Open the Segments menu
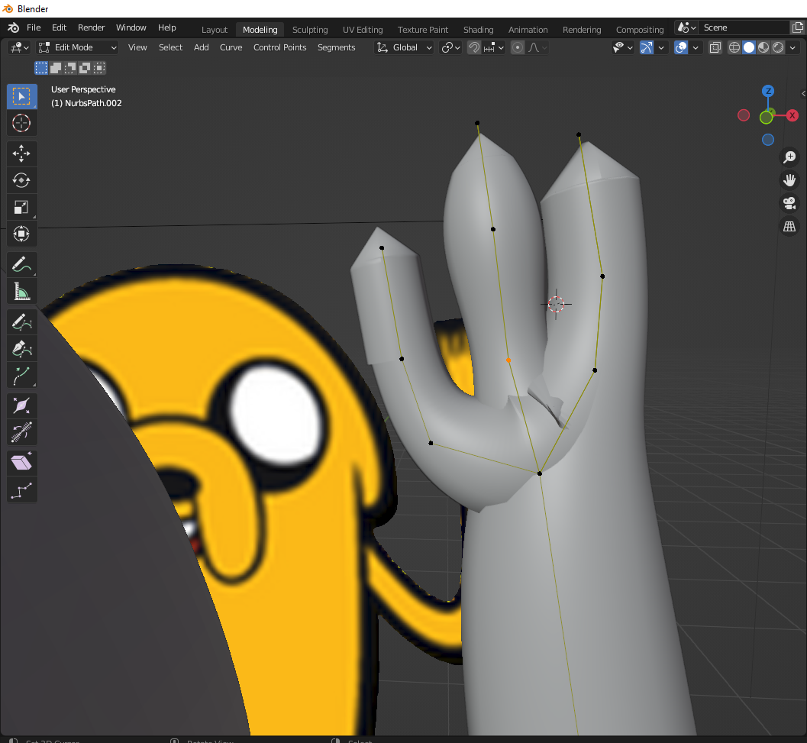The width and height of the screenshot is (807, 743). 336,47
